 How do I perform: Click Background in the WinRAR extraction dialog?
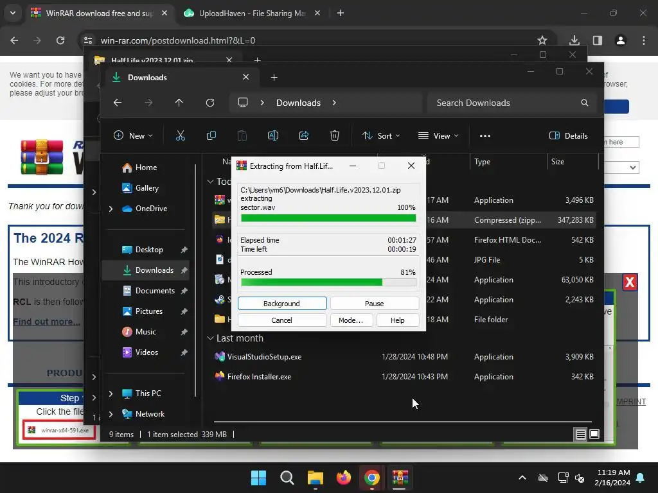point(282,304)
